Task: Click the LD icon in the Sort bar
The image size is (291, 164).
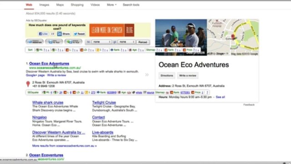Action: pos(82,50)
